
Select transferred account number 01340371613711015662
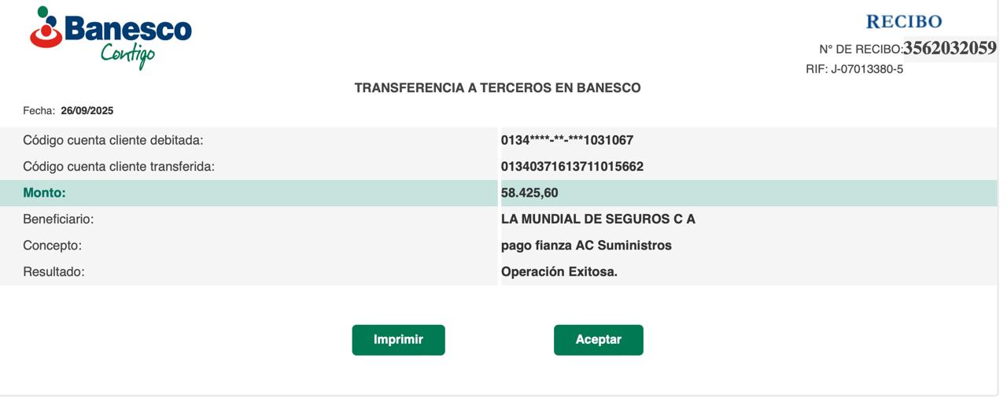572,167
